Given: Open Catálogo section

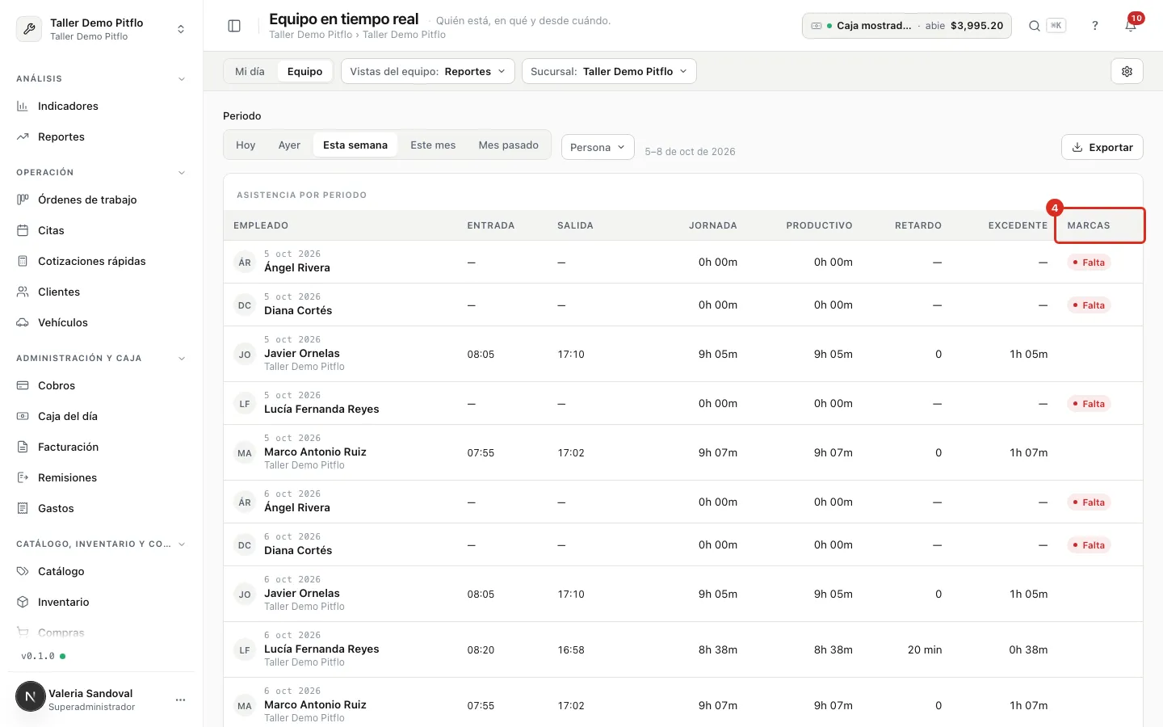Looking at the screenshot, I should [x=101, y=571].
